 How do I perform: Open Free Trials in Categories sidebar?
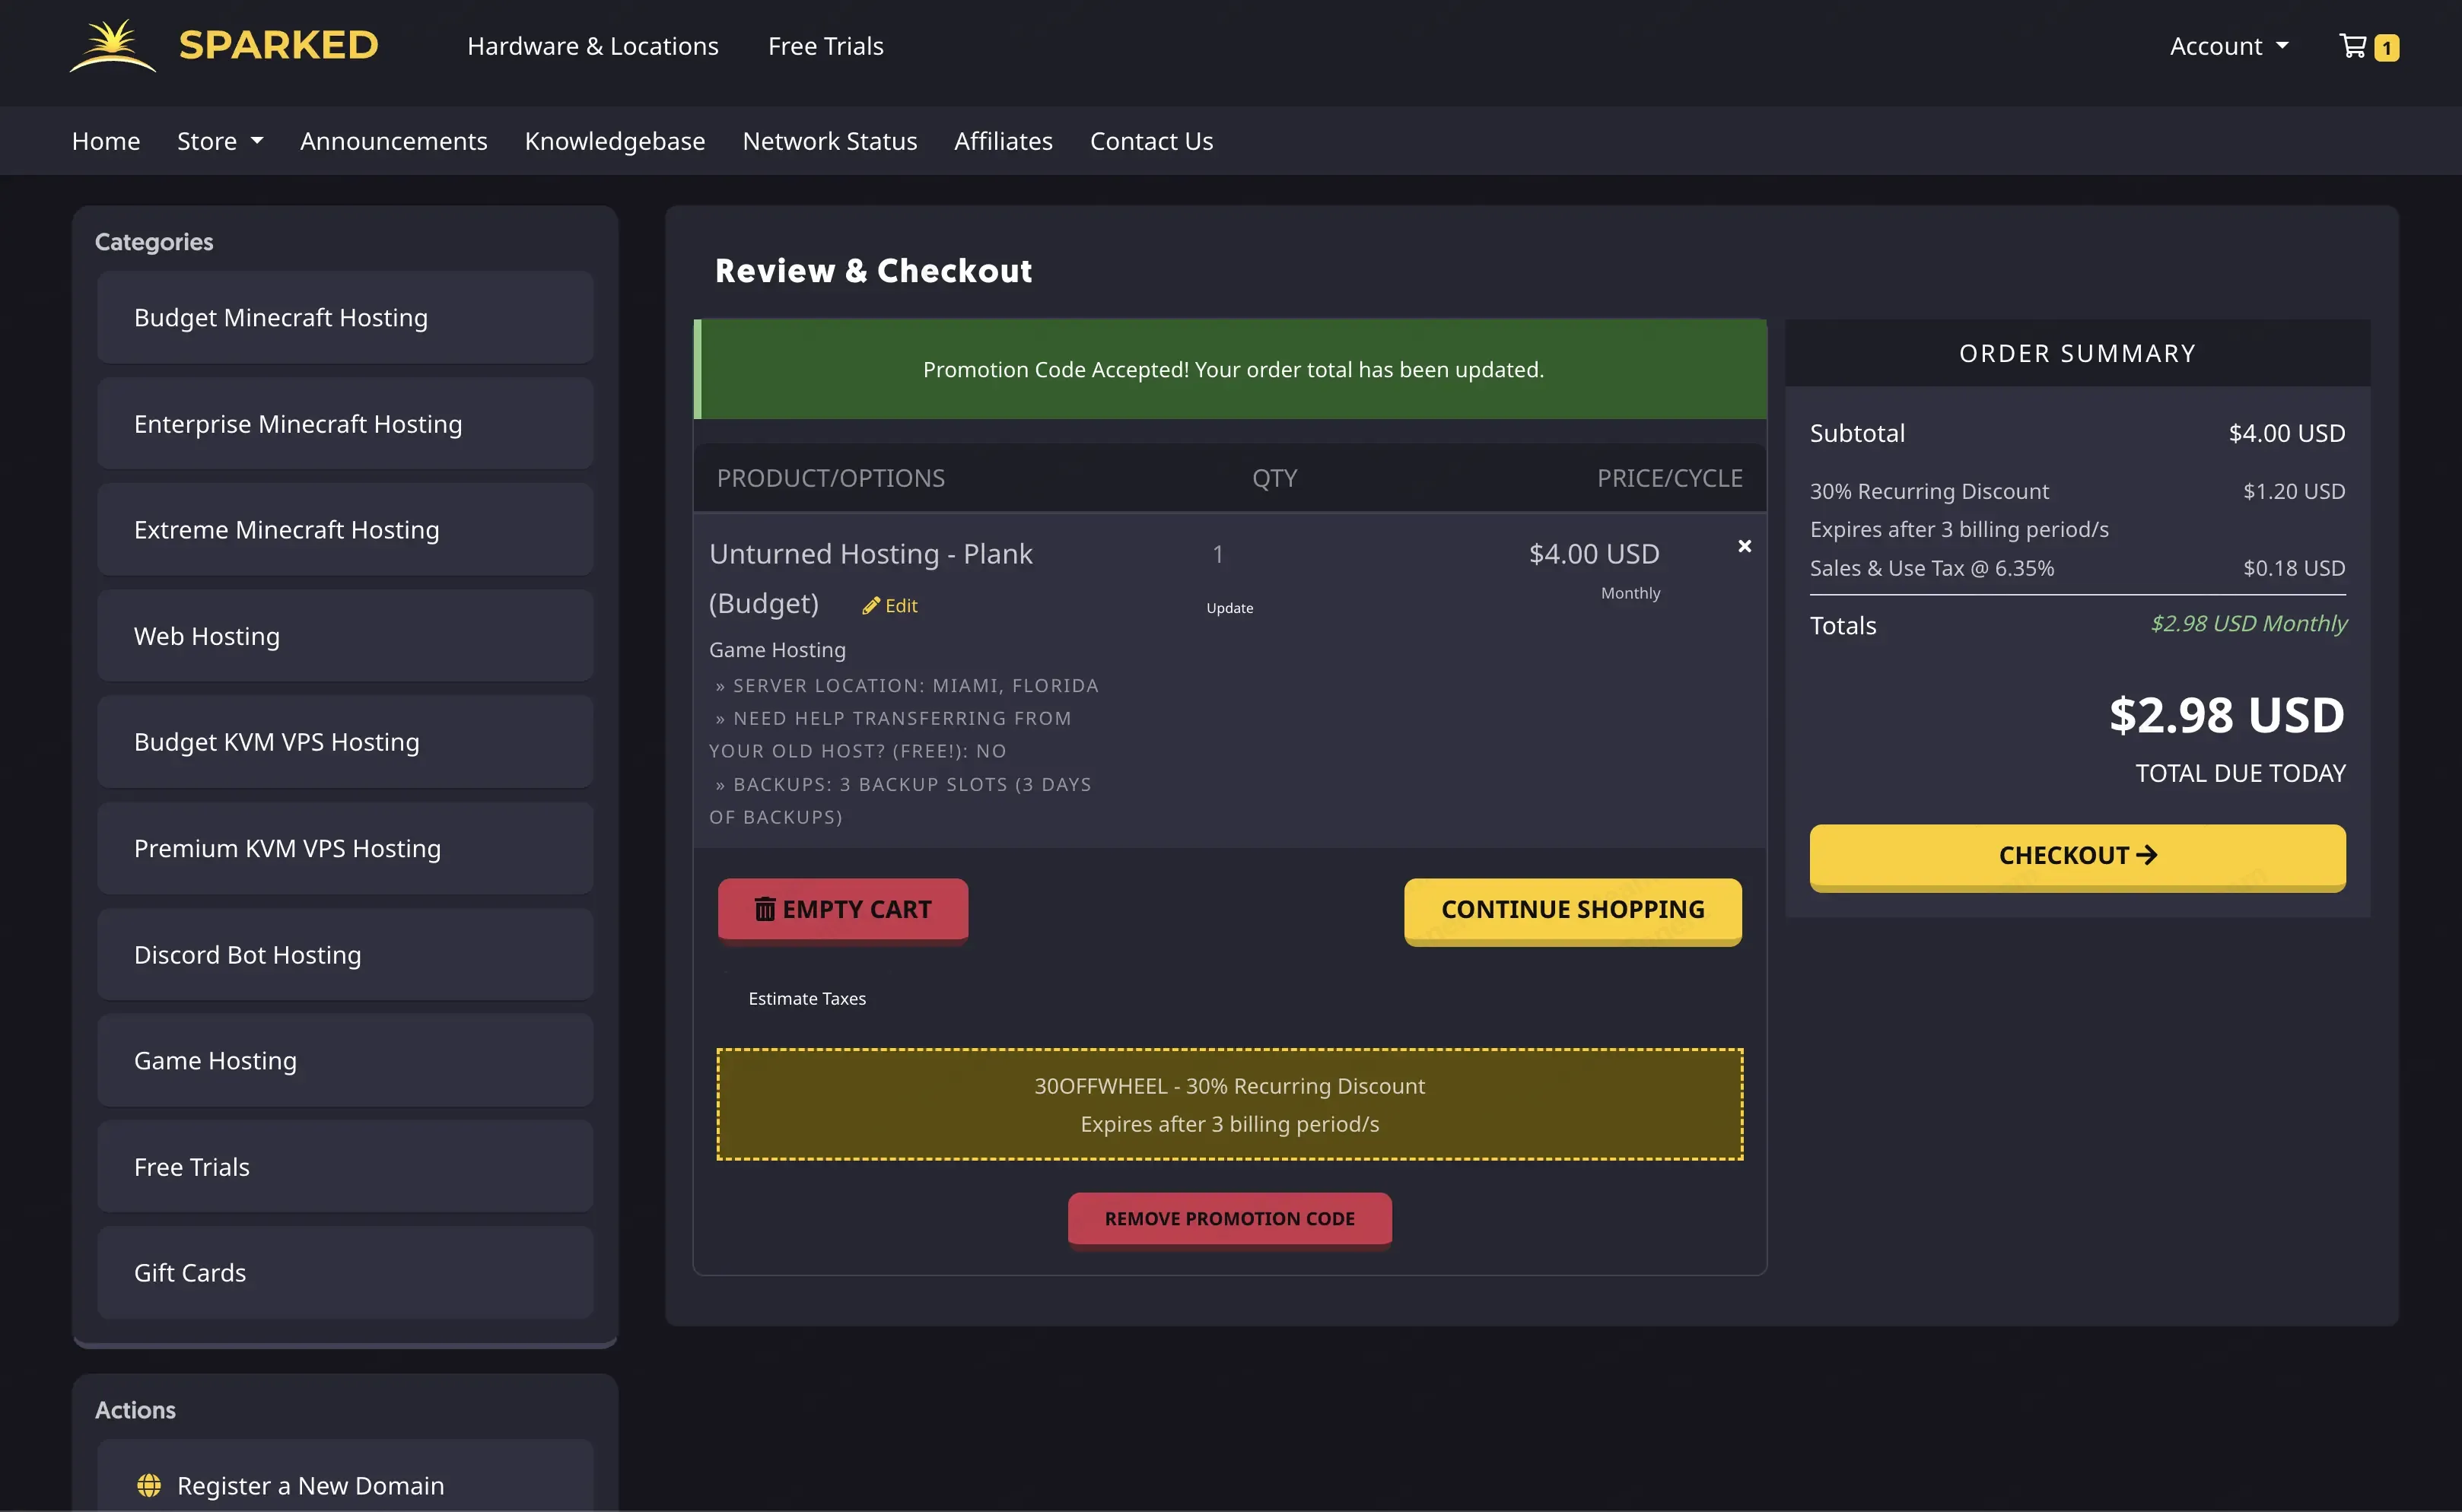pos(345,1167)
